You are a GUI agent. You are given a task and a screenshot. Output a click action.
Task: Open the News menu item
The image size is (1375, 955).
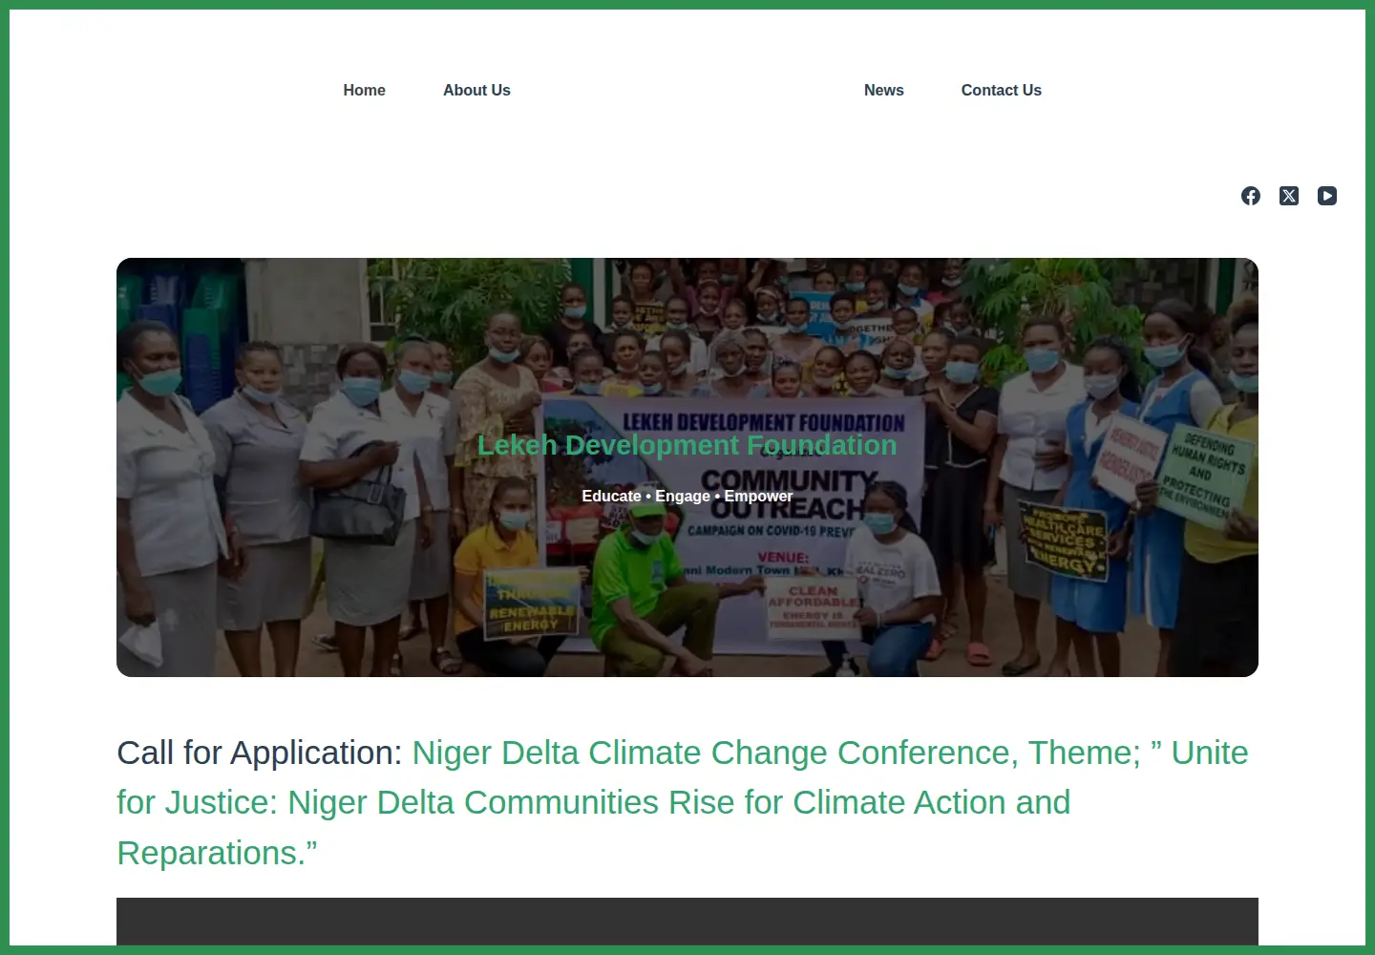click(x=884, y=90)
